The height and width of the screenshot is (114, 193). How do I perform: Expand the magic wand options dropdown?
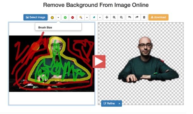(87, 18)
